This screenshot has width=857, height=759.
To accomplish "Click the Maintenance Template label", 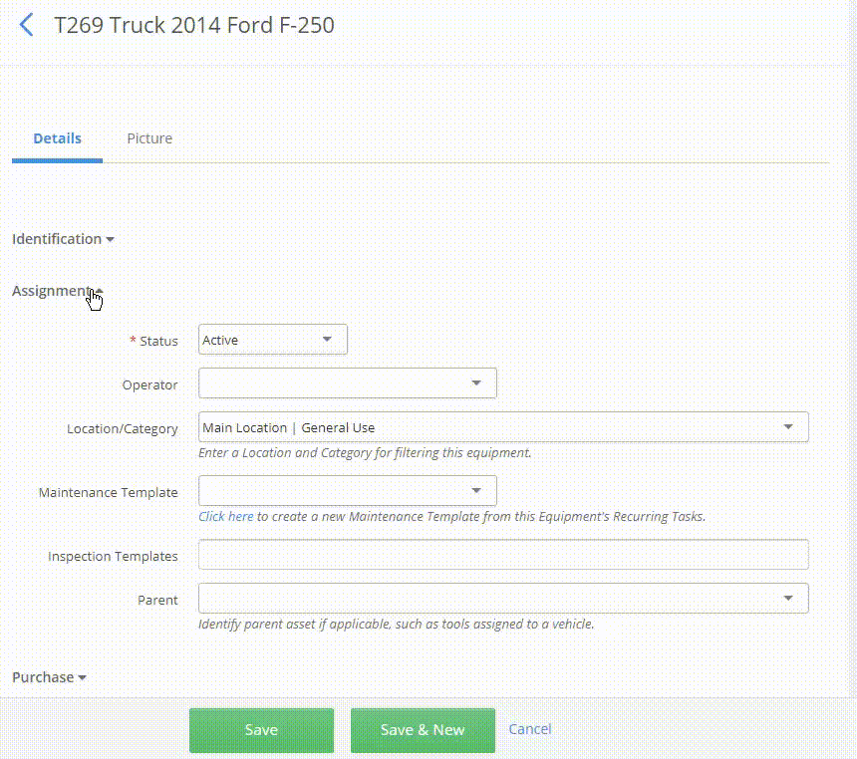I will pyautogui.click(x=109, y=492).
